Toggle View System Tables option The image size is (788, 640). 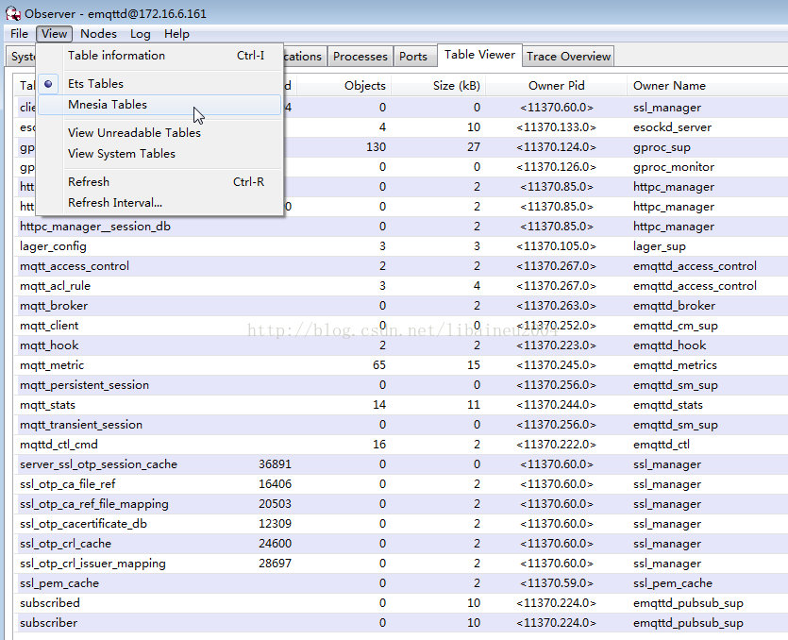(159, 153)
